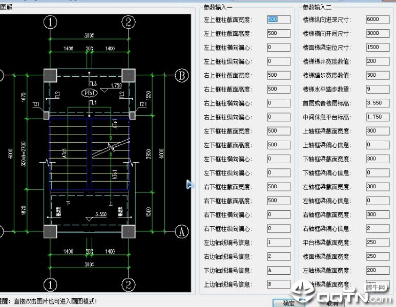Image resolution: width=396 pixels, height=307 pixels.
Task: Click the 下边轴线编号信息 field containing A
Action: pyautogui.click(x=278, y=270)
